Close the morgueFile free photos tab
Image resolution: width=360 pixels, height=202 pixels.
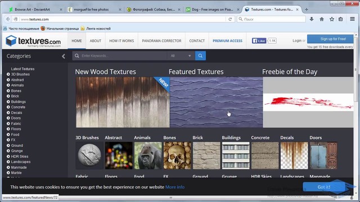(x=120, y=10)
